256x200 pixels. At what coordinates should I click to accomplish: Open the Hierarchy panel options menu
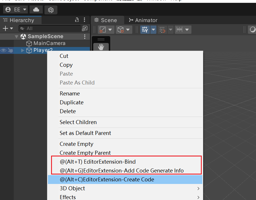click(84, 20)
